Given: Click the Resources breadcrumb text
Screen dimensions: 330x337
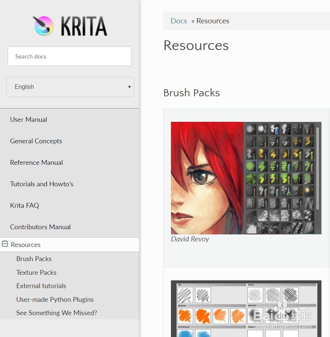Looking at the screenshot, I should 213,21.
